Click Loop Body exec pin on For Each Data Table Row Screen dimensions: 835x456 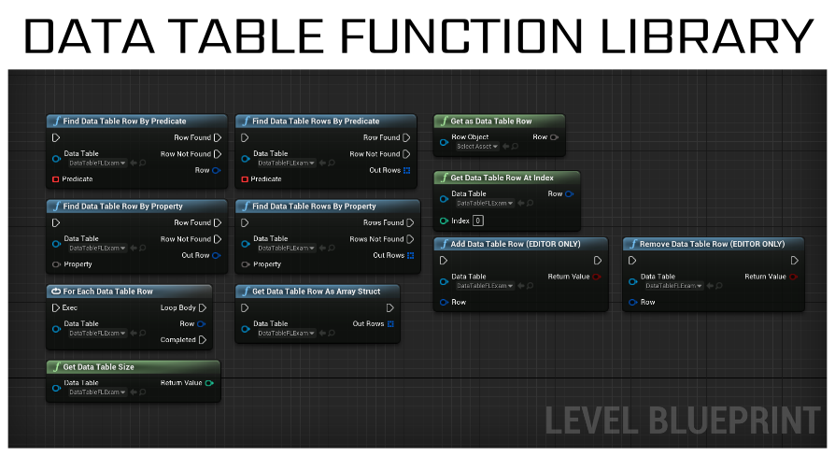pos(203,307)
